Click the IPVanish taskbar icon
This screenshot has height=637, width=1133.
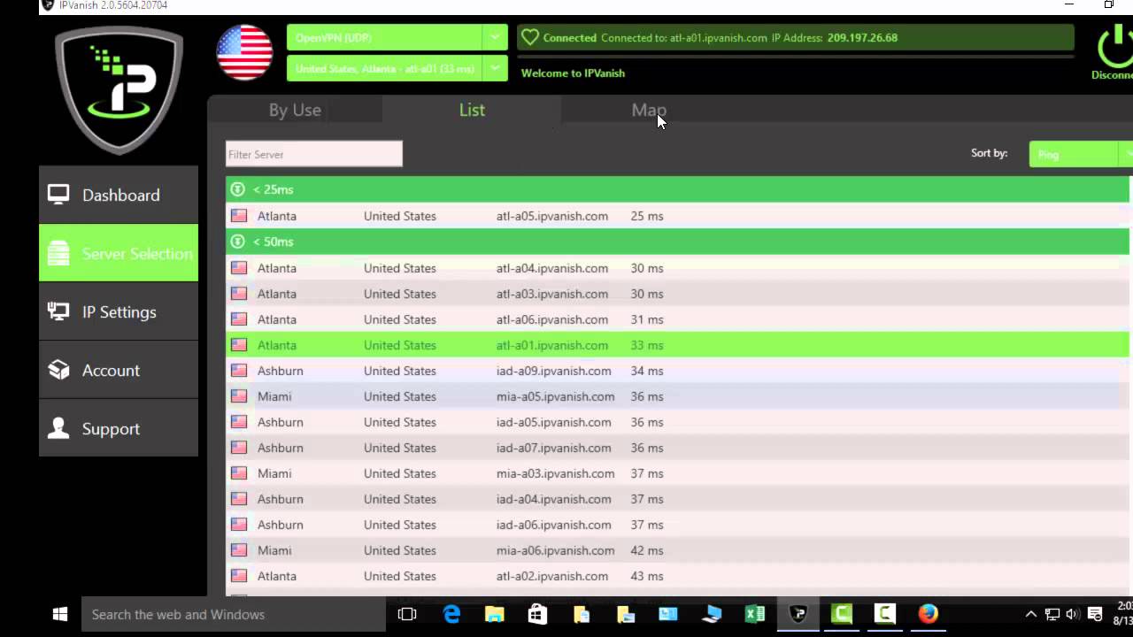click(798, 614)
